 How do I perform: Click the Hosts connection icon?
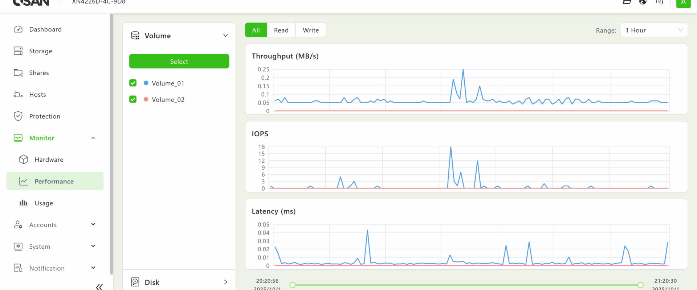pos(18,95)
